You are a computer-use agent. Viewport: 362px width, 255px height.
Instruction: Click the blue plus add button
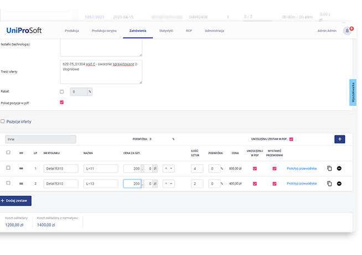tap(340, 139)
